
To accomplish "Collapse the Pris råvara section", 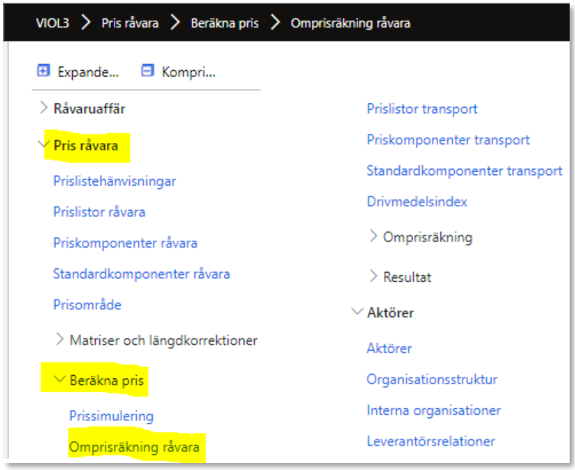I will [x=44, y=145].
